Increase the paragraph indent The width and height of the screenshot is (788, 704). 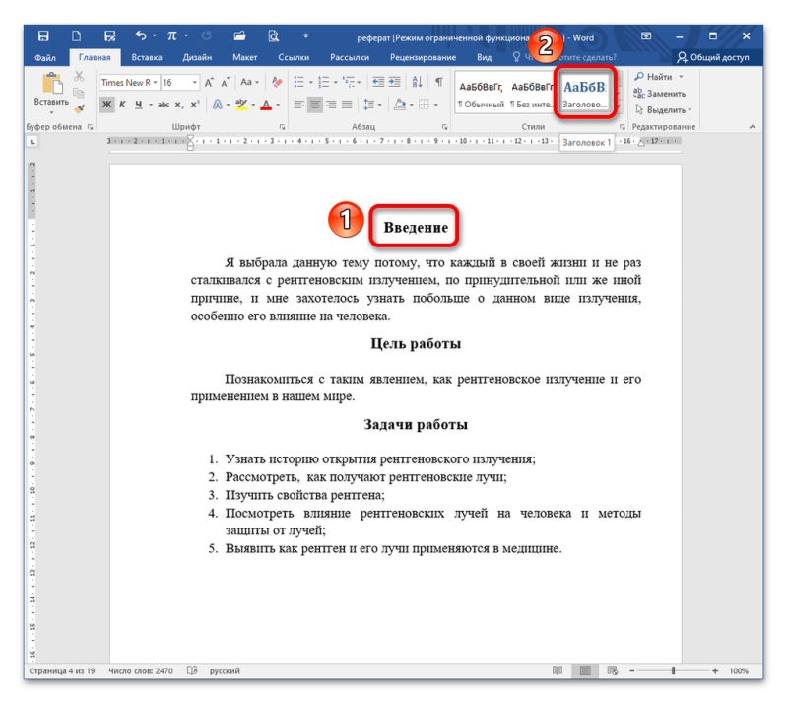[395, 82]
